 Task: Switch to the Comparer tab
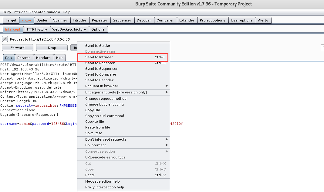pos(165,20)
